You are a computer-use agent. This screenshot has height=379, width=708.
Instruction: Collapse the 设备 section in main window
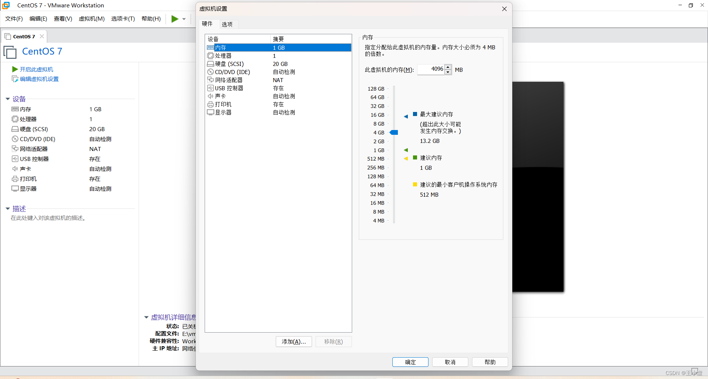click(8, 99)
